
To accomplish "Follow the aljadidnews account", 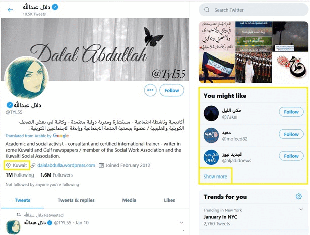I will (x=291, y=156).
